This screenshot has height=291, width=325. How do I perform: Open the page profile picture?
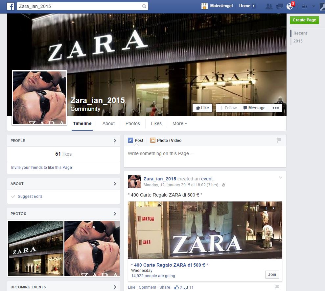[x=39, y=98]
